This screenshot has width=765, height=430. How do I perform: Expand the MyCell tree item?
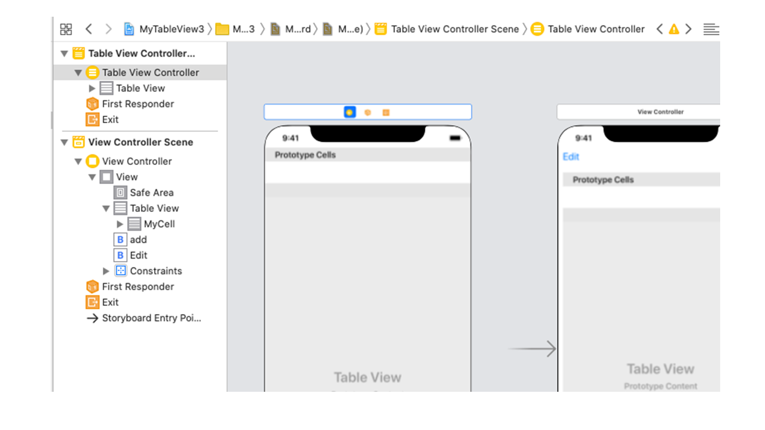(120, 225)
